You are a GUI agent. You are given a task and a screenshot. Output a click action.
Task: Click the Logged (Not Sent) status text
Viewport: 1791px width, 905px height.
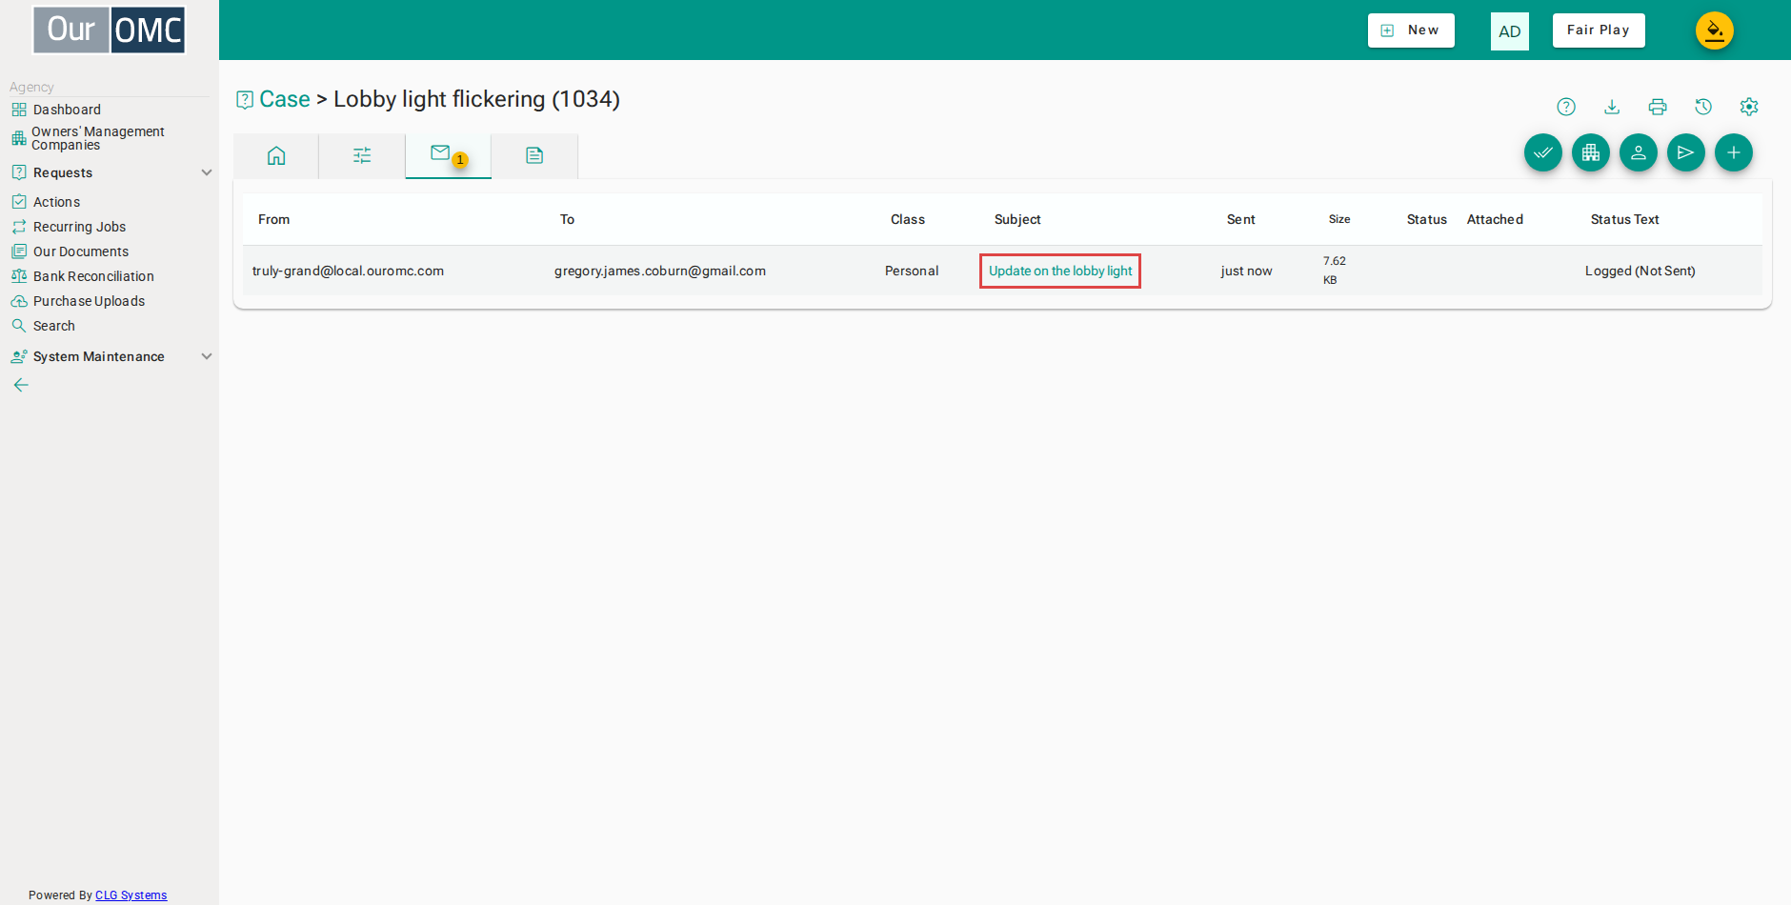click(x=1640, y=271)
